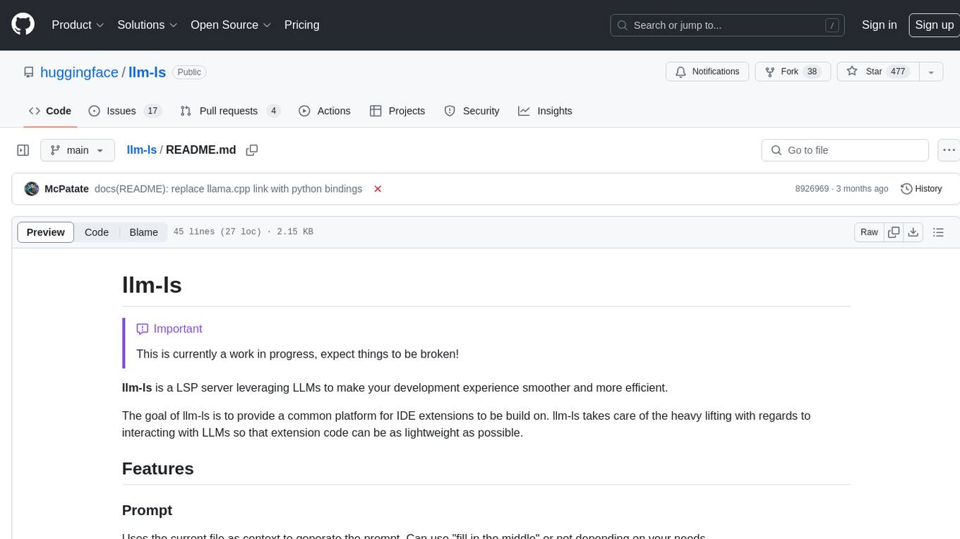View the failed checks red X

click(x=378, y=189)
